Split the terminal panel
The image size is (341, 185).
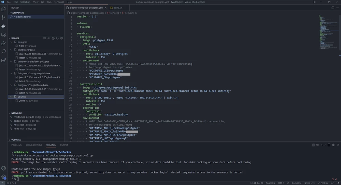tap(329, 145)
